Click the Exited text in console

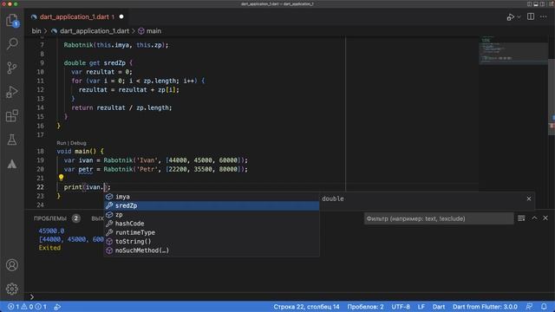(49, 248)
